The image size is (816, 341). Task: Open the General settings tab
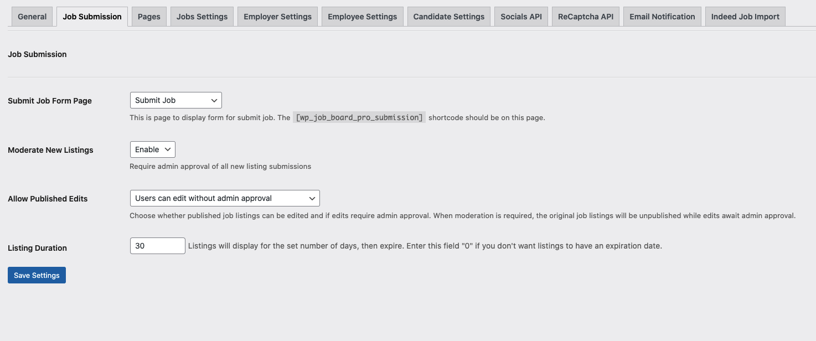pyautogui.click(x=32, y=17)
